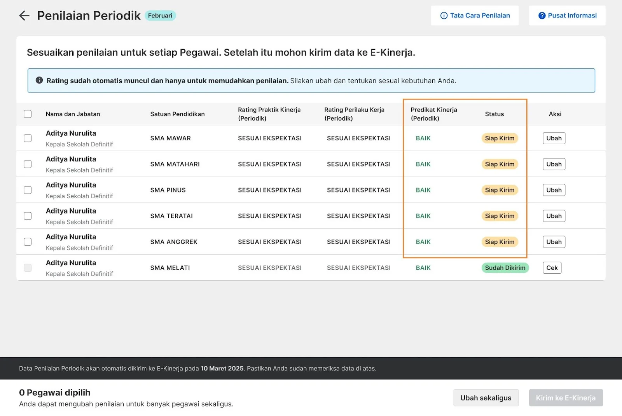This screenshot has width=622, height=416.
Task: Click the school name SMA ANGGREK
Action: 174,242
